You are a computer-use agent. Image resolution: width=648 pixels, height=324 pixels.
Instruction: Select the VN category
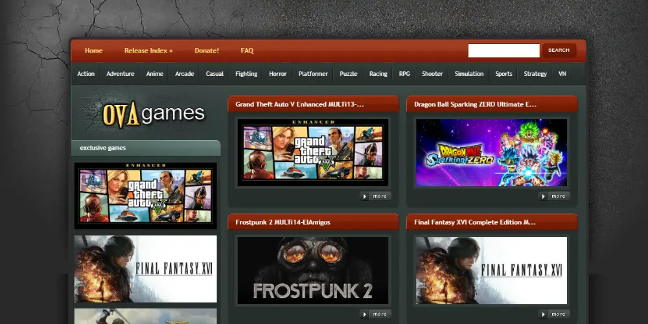pyautogui.click(x=562, y=74)
